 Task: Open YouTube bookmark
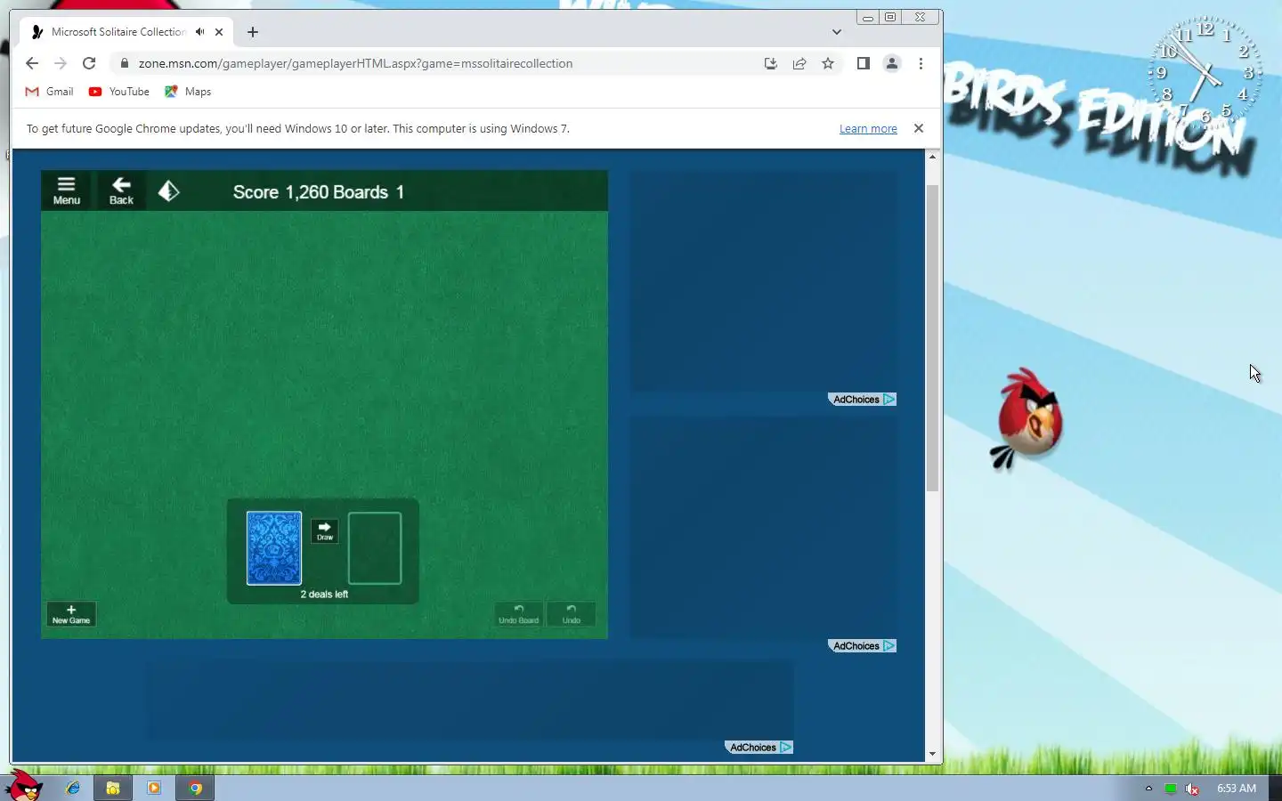pyautogui.click(x=119, y=92)
